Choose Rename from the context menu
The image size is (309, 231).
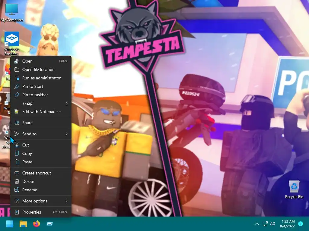[41, 190]
